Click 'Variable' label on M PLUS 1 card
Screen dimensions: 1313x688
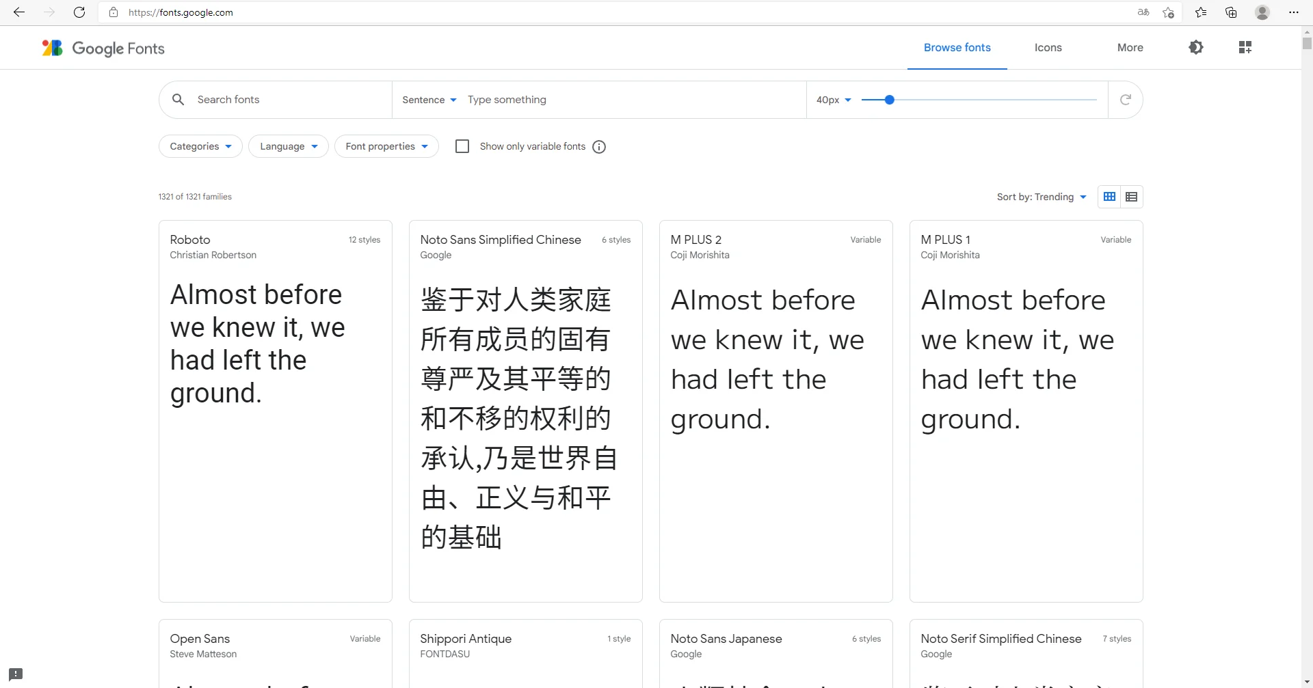point(1115,240)
